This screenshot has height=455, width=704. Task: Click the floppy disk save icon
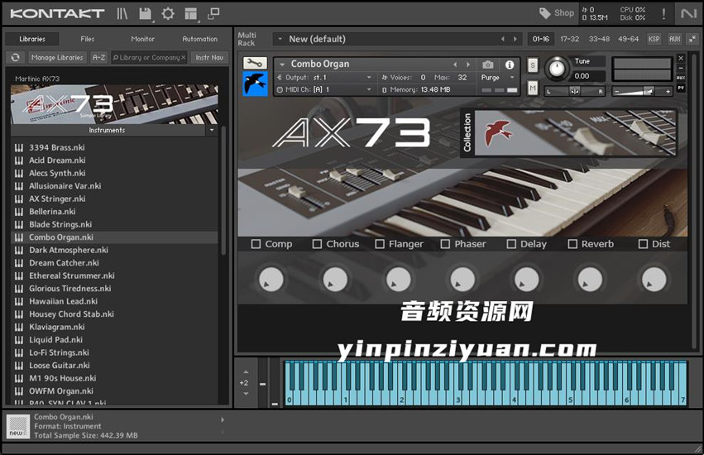pyautogui.click(x=146, y=13)
